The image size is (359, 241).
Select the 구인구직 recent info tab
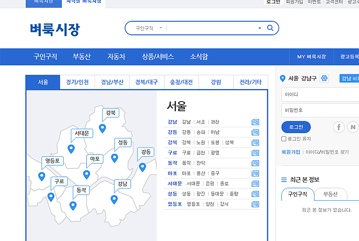297,194
